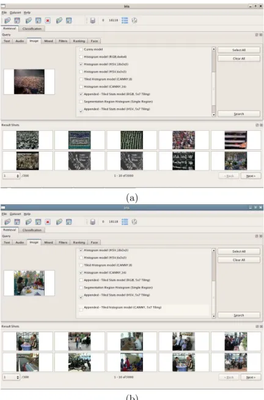The height and width of the screenshot is (400, 264).
Task: Enable Canny model checkbox in top window
Action: pos(81,50)
